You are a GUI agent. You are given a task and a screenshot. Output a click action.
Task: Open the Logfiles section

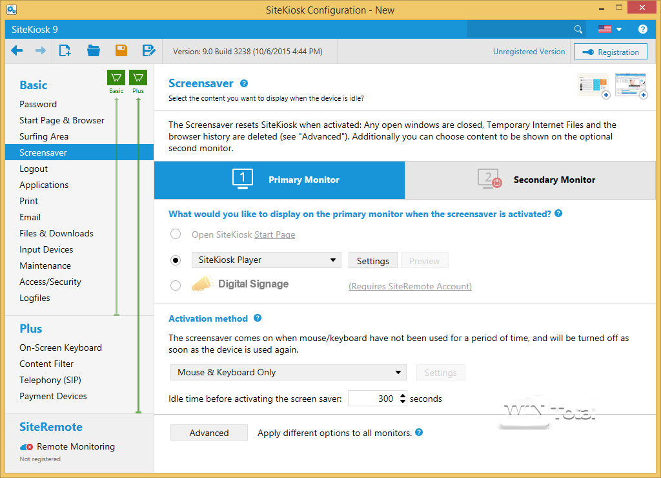coord(35,298)
